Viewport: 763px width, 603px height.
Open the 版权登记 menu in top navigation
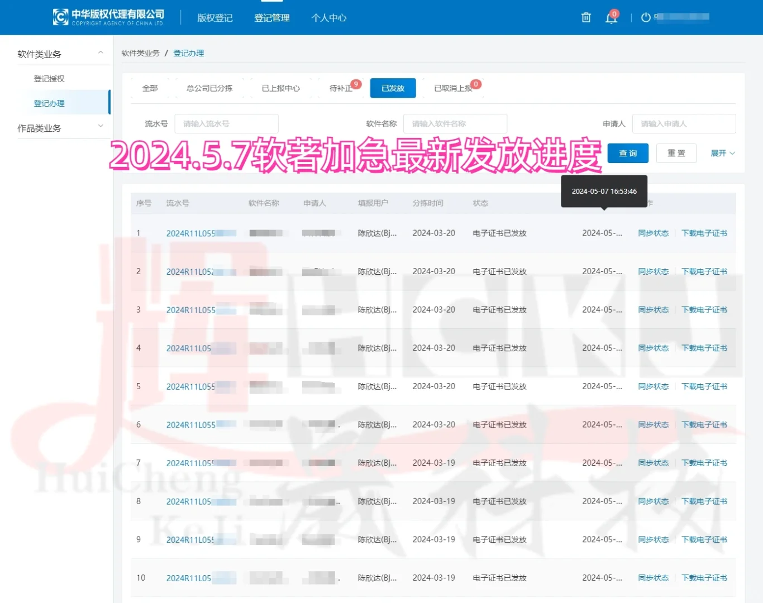click(214, 18)
